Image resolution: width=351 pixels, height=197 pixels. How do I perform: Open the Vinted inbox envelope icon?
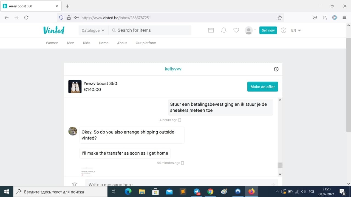coord(211,30)
